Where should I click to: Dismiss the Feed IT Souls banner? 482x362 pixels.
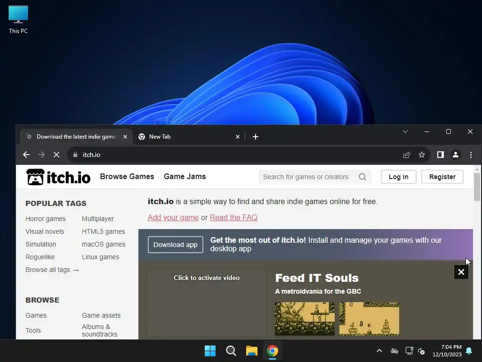461,272
